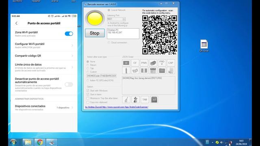Open Configurar Wi-Fi portátil chevron
The width and height of the screenshot is (260, 146).
click(72, 45)
